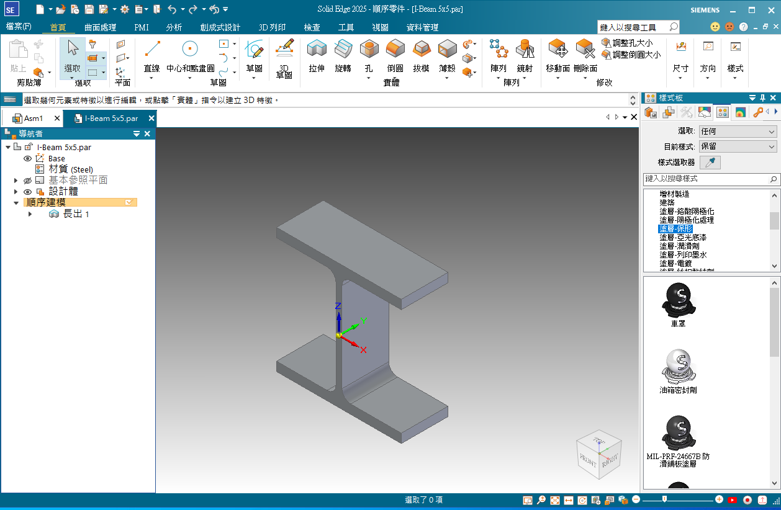Click the Open folder icon in title bar

click(x=60, y=9)
